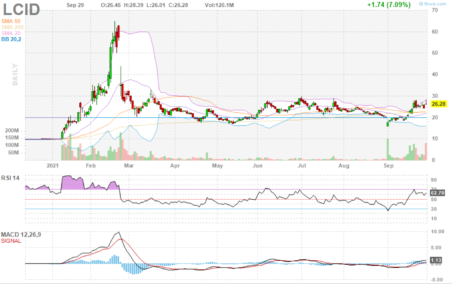The height and width of the screenshot is (284, 452).
Task: Open the finviz.com link
Action: click(x=433, y=4)
